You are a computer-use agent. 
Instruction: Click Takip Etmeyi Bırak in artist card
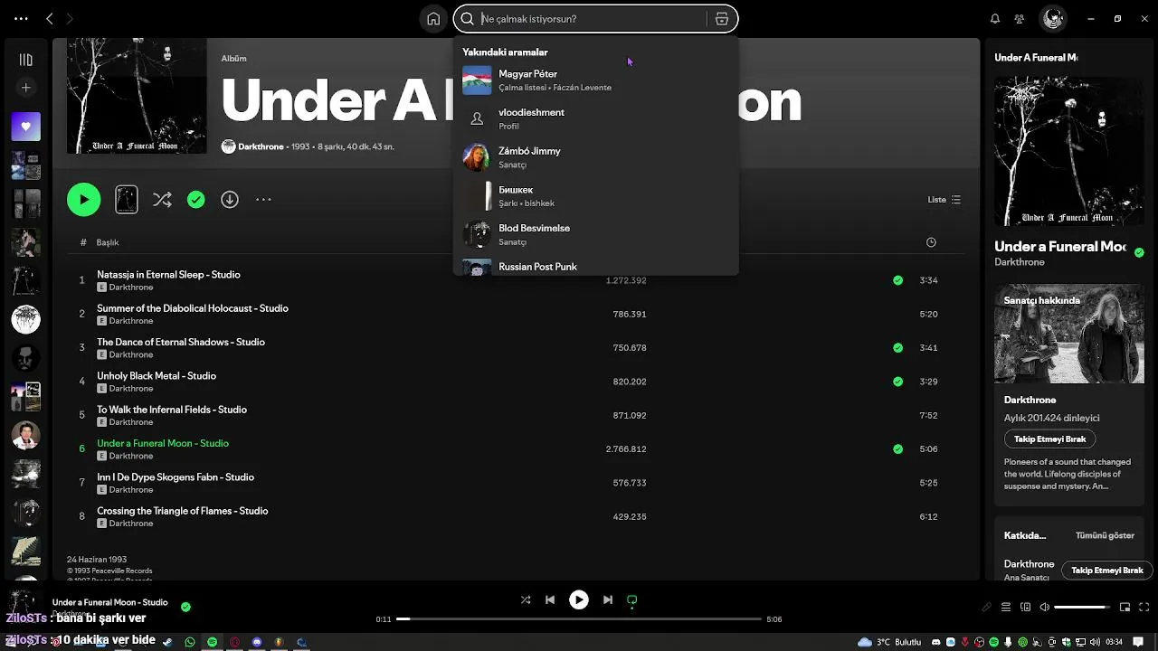pyautogui.click(x=1049, y=439)
